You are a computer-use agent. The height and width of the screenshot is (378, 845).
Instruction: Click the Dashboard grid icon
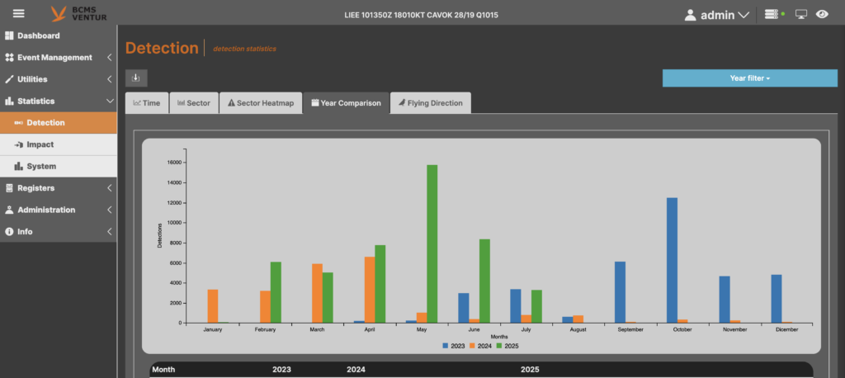tap(8, 35)
